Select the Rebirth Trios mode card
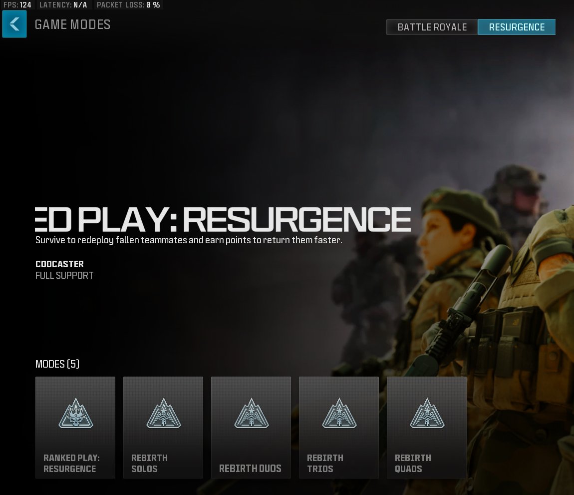Image resolution: width=574 pixels, height=495 pixels. (339, 427)
